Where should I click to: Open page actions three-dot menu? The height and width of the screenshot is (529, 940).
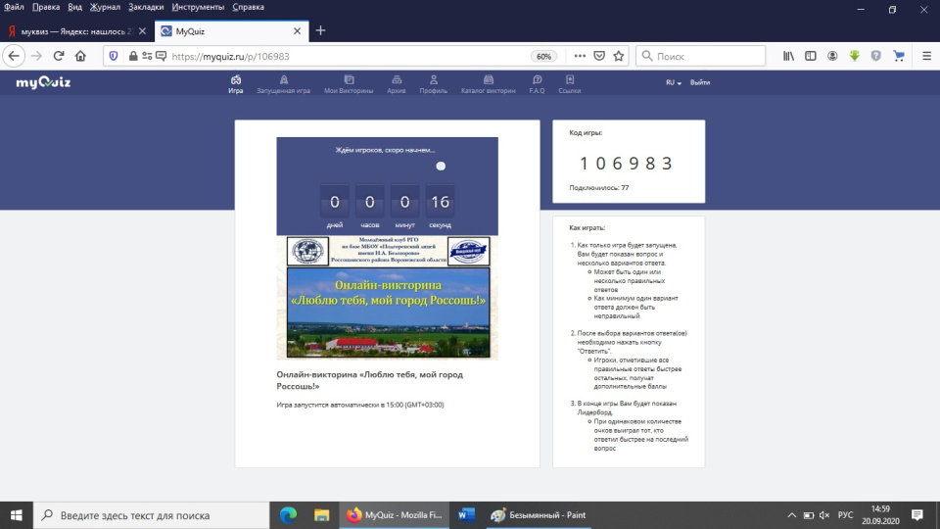[x=579, y=56]
